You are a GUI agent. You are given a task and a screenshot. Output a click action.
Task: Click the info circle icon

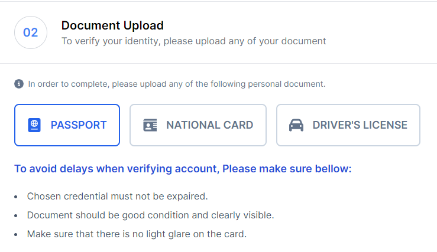[19, 84]
